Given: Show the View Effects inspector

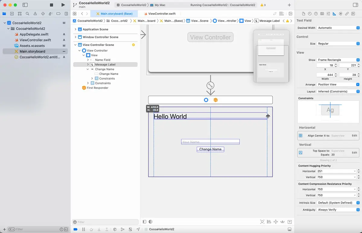Looking at the screenshot, I should tap(353, 14).
